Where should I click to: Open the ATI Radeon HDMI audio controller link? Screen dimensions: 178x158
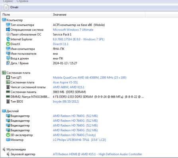point(98,154)
